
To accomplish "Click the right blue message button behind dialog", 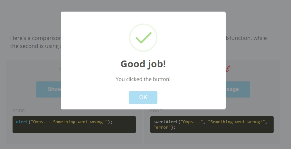I will (x=238, y=89).
